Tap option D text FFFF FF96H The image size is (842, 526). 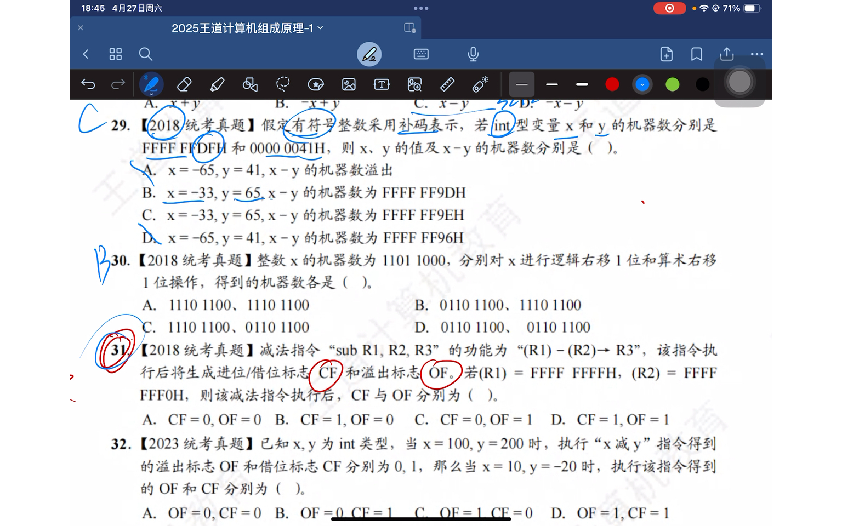423,238
